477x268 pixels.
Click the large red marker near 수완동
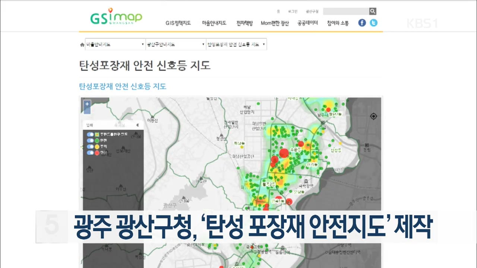point(284,153)
